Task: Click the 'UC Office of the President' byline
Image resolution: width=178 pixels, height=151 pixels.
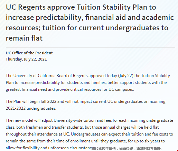Action: pos(29,53)
